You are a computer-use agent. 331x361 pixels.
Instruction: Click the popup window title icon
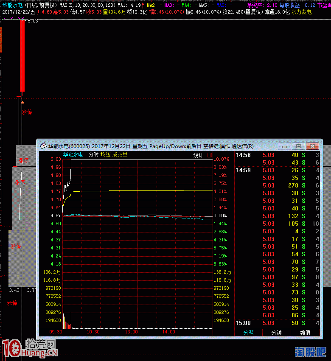pyautogui.click(x=43, y=146)
